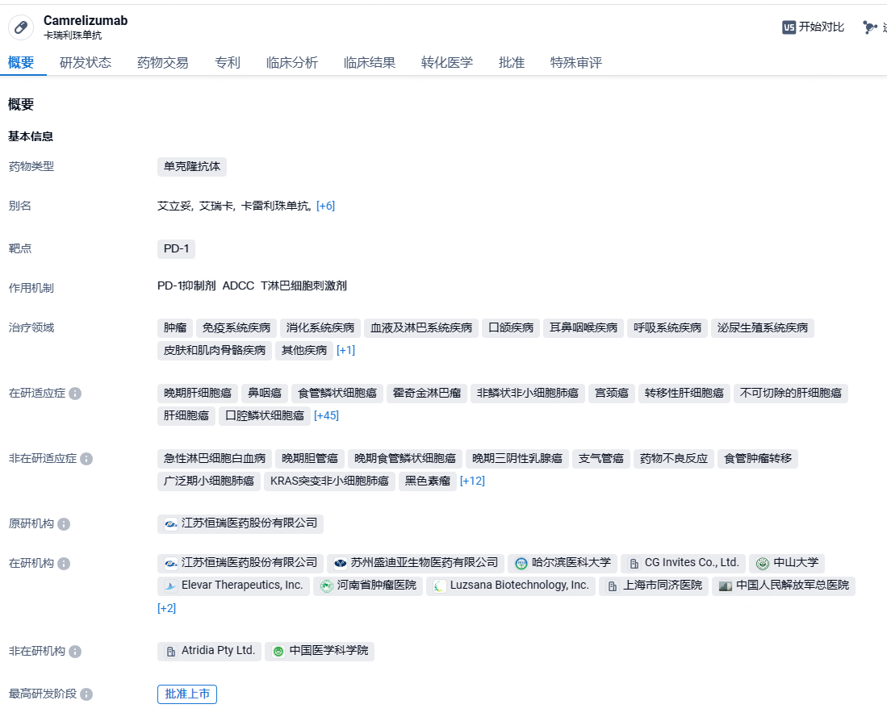Screen dimensions: 887x721
Task: Select the 霍奇金淋巴瘤 indication tag
Action: 427,394
